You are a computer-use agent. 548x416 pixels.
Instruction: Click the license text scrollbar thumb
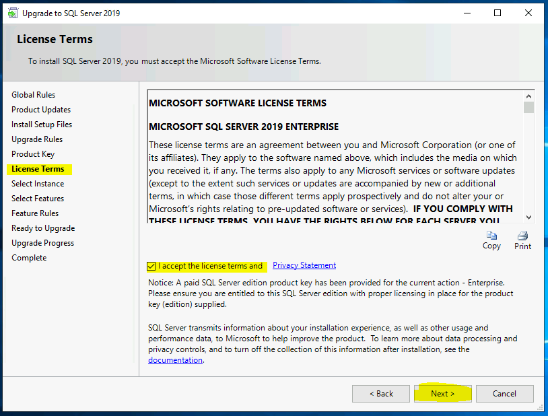click(x=528, y=107)
